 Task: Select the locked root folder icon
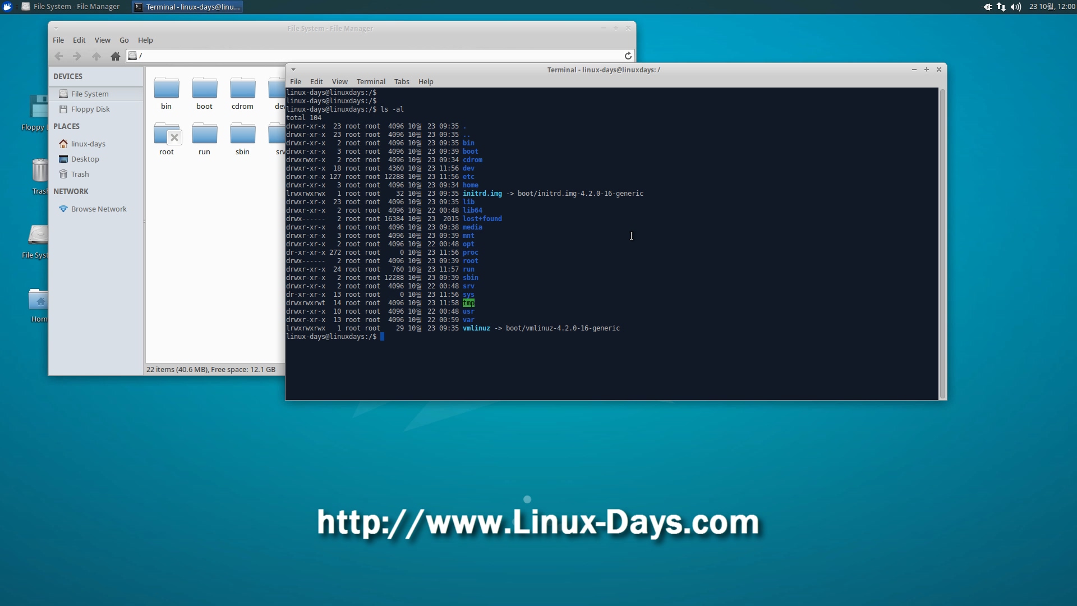tap(167, 134)
